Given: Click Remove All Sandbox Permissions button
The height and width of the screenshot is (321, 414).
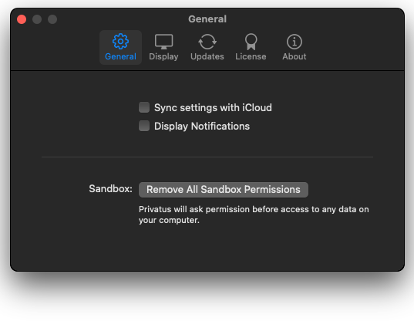Looking at the screenshot, I should [x=224, y=190].
